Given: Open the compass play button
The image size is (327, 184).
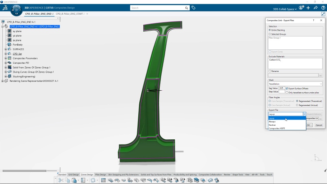Looking at the screenshot, I should pos(16,10).
